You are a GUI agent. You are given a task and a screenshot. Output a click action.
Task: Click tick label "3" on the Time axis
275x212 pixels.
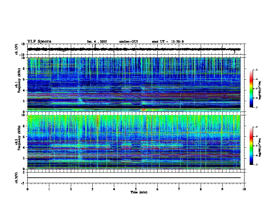coord(92,189)
